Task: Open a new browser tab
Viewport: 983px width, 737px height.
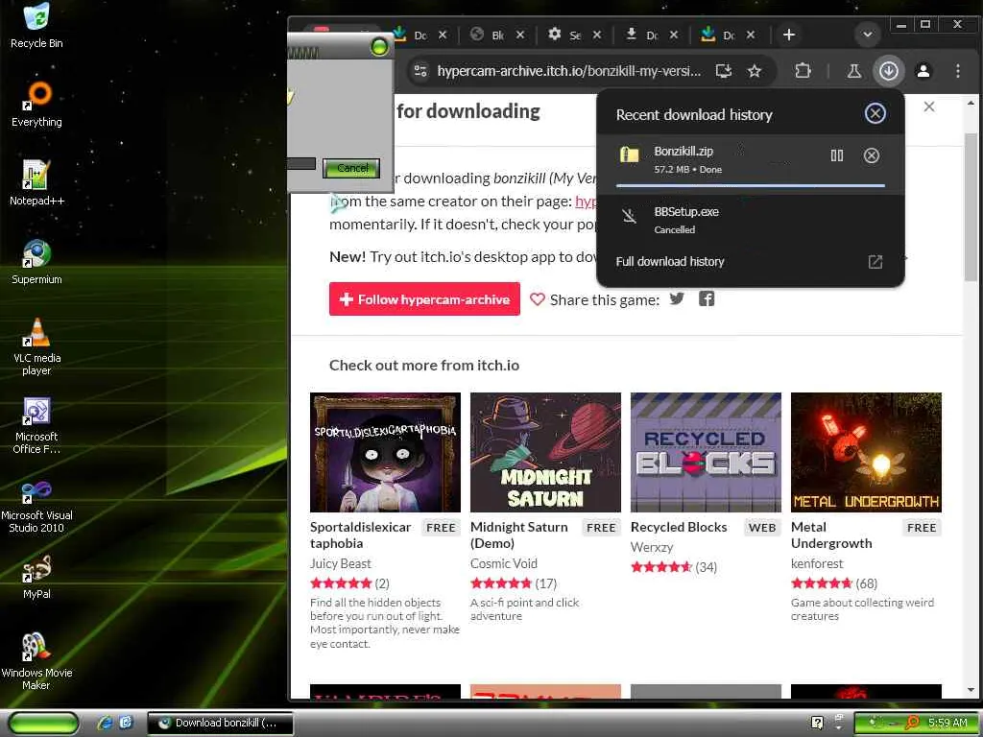Action: [789, 35]
